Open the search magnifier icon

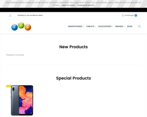coord(139,26)
